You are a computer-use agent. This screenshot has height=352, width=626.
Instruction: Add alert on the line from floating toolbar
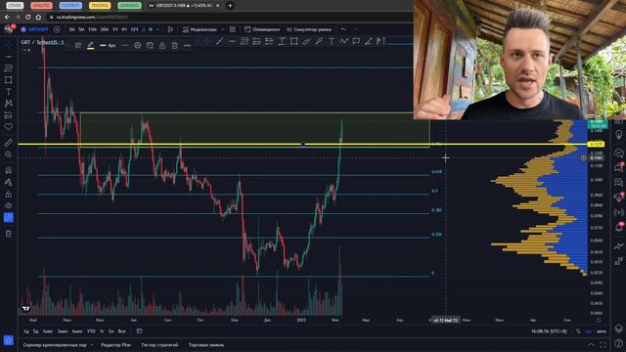click(x=150, y=46)
